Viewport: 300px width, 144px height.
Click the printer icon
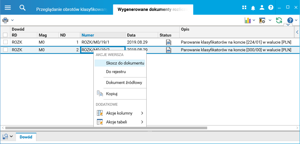point(5,20)
